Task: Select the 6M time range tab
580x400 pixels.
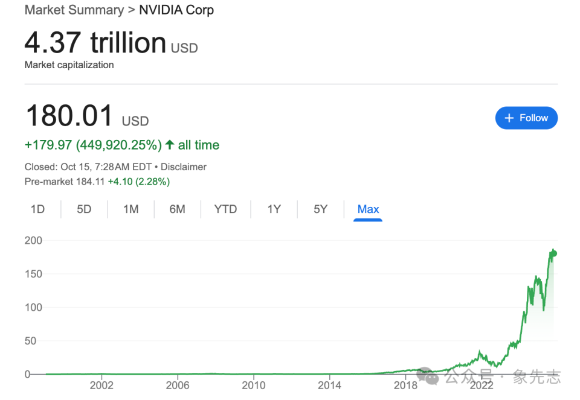Action: coord(177,209)
